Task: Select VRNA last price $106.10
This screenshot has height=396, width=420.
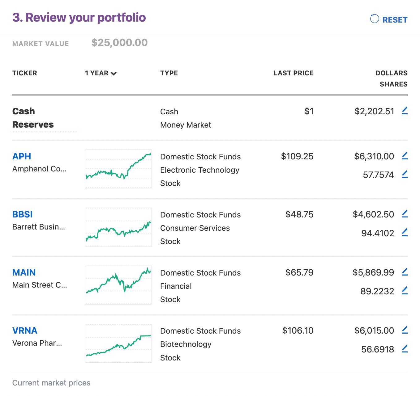Action: (x=298, y=331)
